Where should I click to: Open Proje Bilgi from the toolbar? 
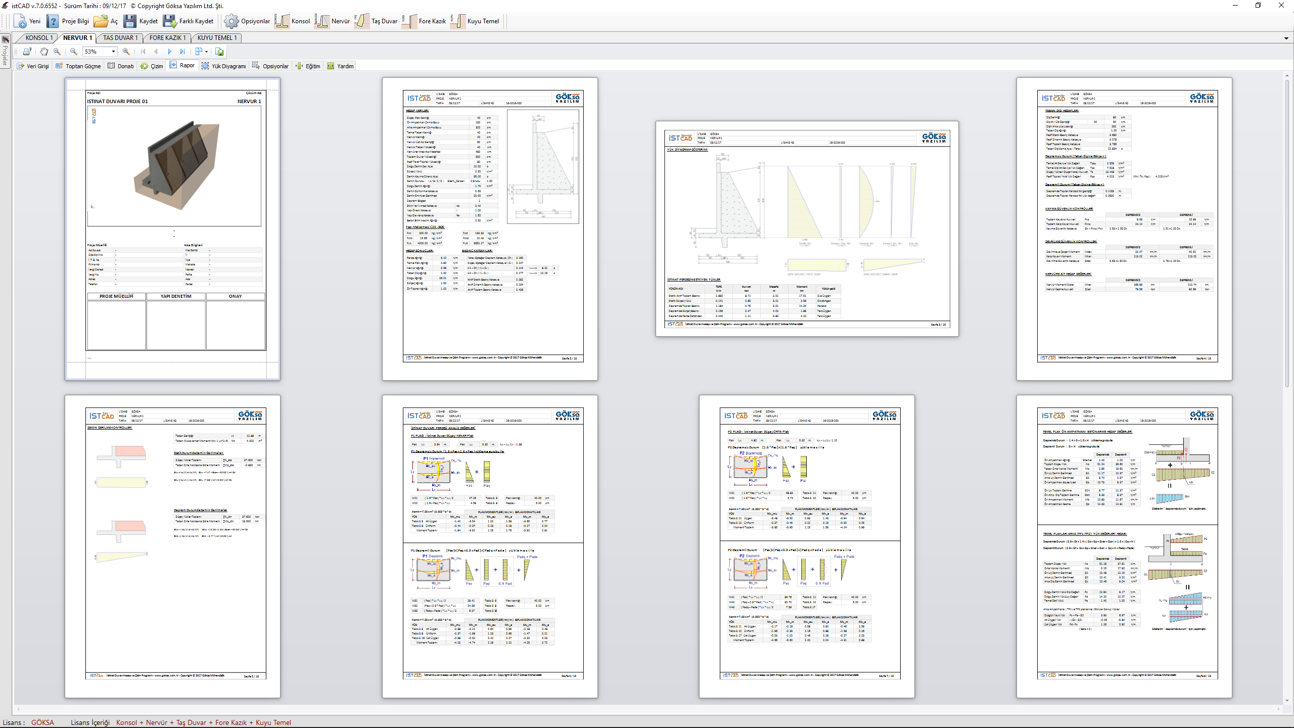coord(68,21)
